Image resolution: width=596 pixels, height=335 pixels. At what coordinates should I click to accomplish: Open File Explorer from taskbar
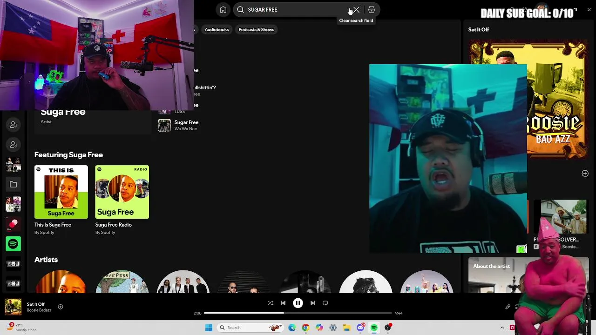tap(346, 328)
